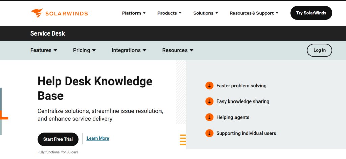Click the Centralize solutions description text
The width and height of the screenshot is (346, 159).
100,115
